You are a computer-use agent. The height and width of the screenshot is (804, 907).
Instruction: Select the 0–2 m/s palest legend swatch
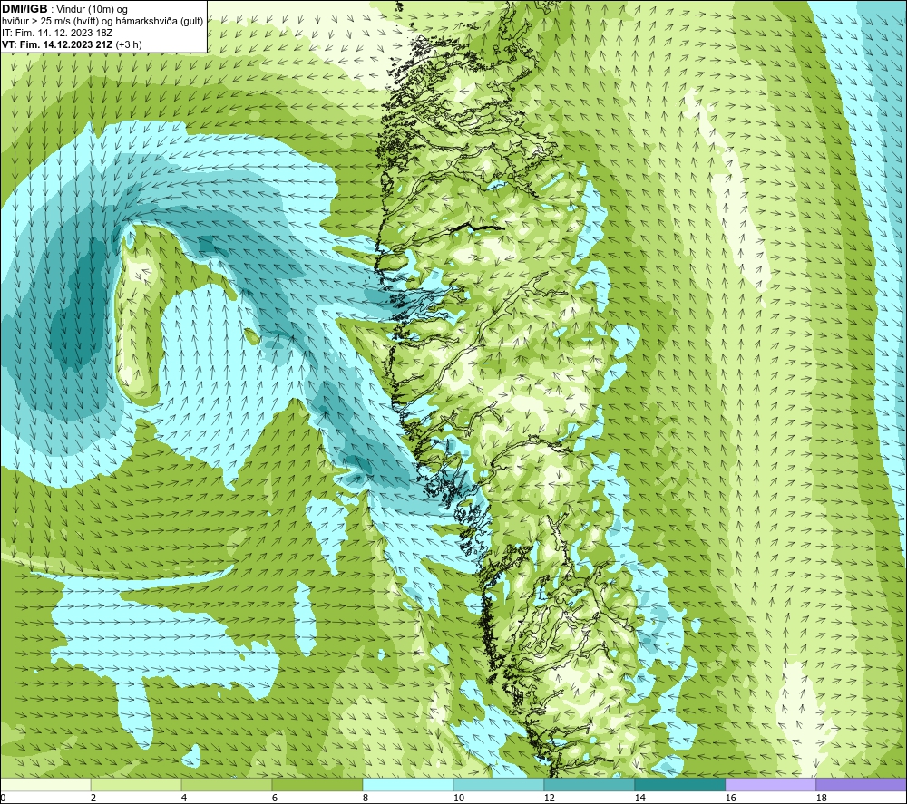[x=45, y=784]
